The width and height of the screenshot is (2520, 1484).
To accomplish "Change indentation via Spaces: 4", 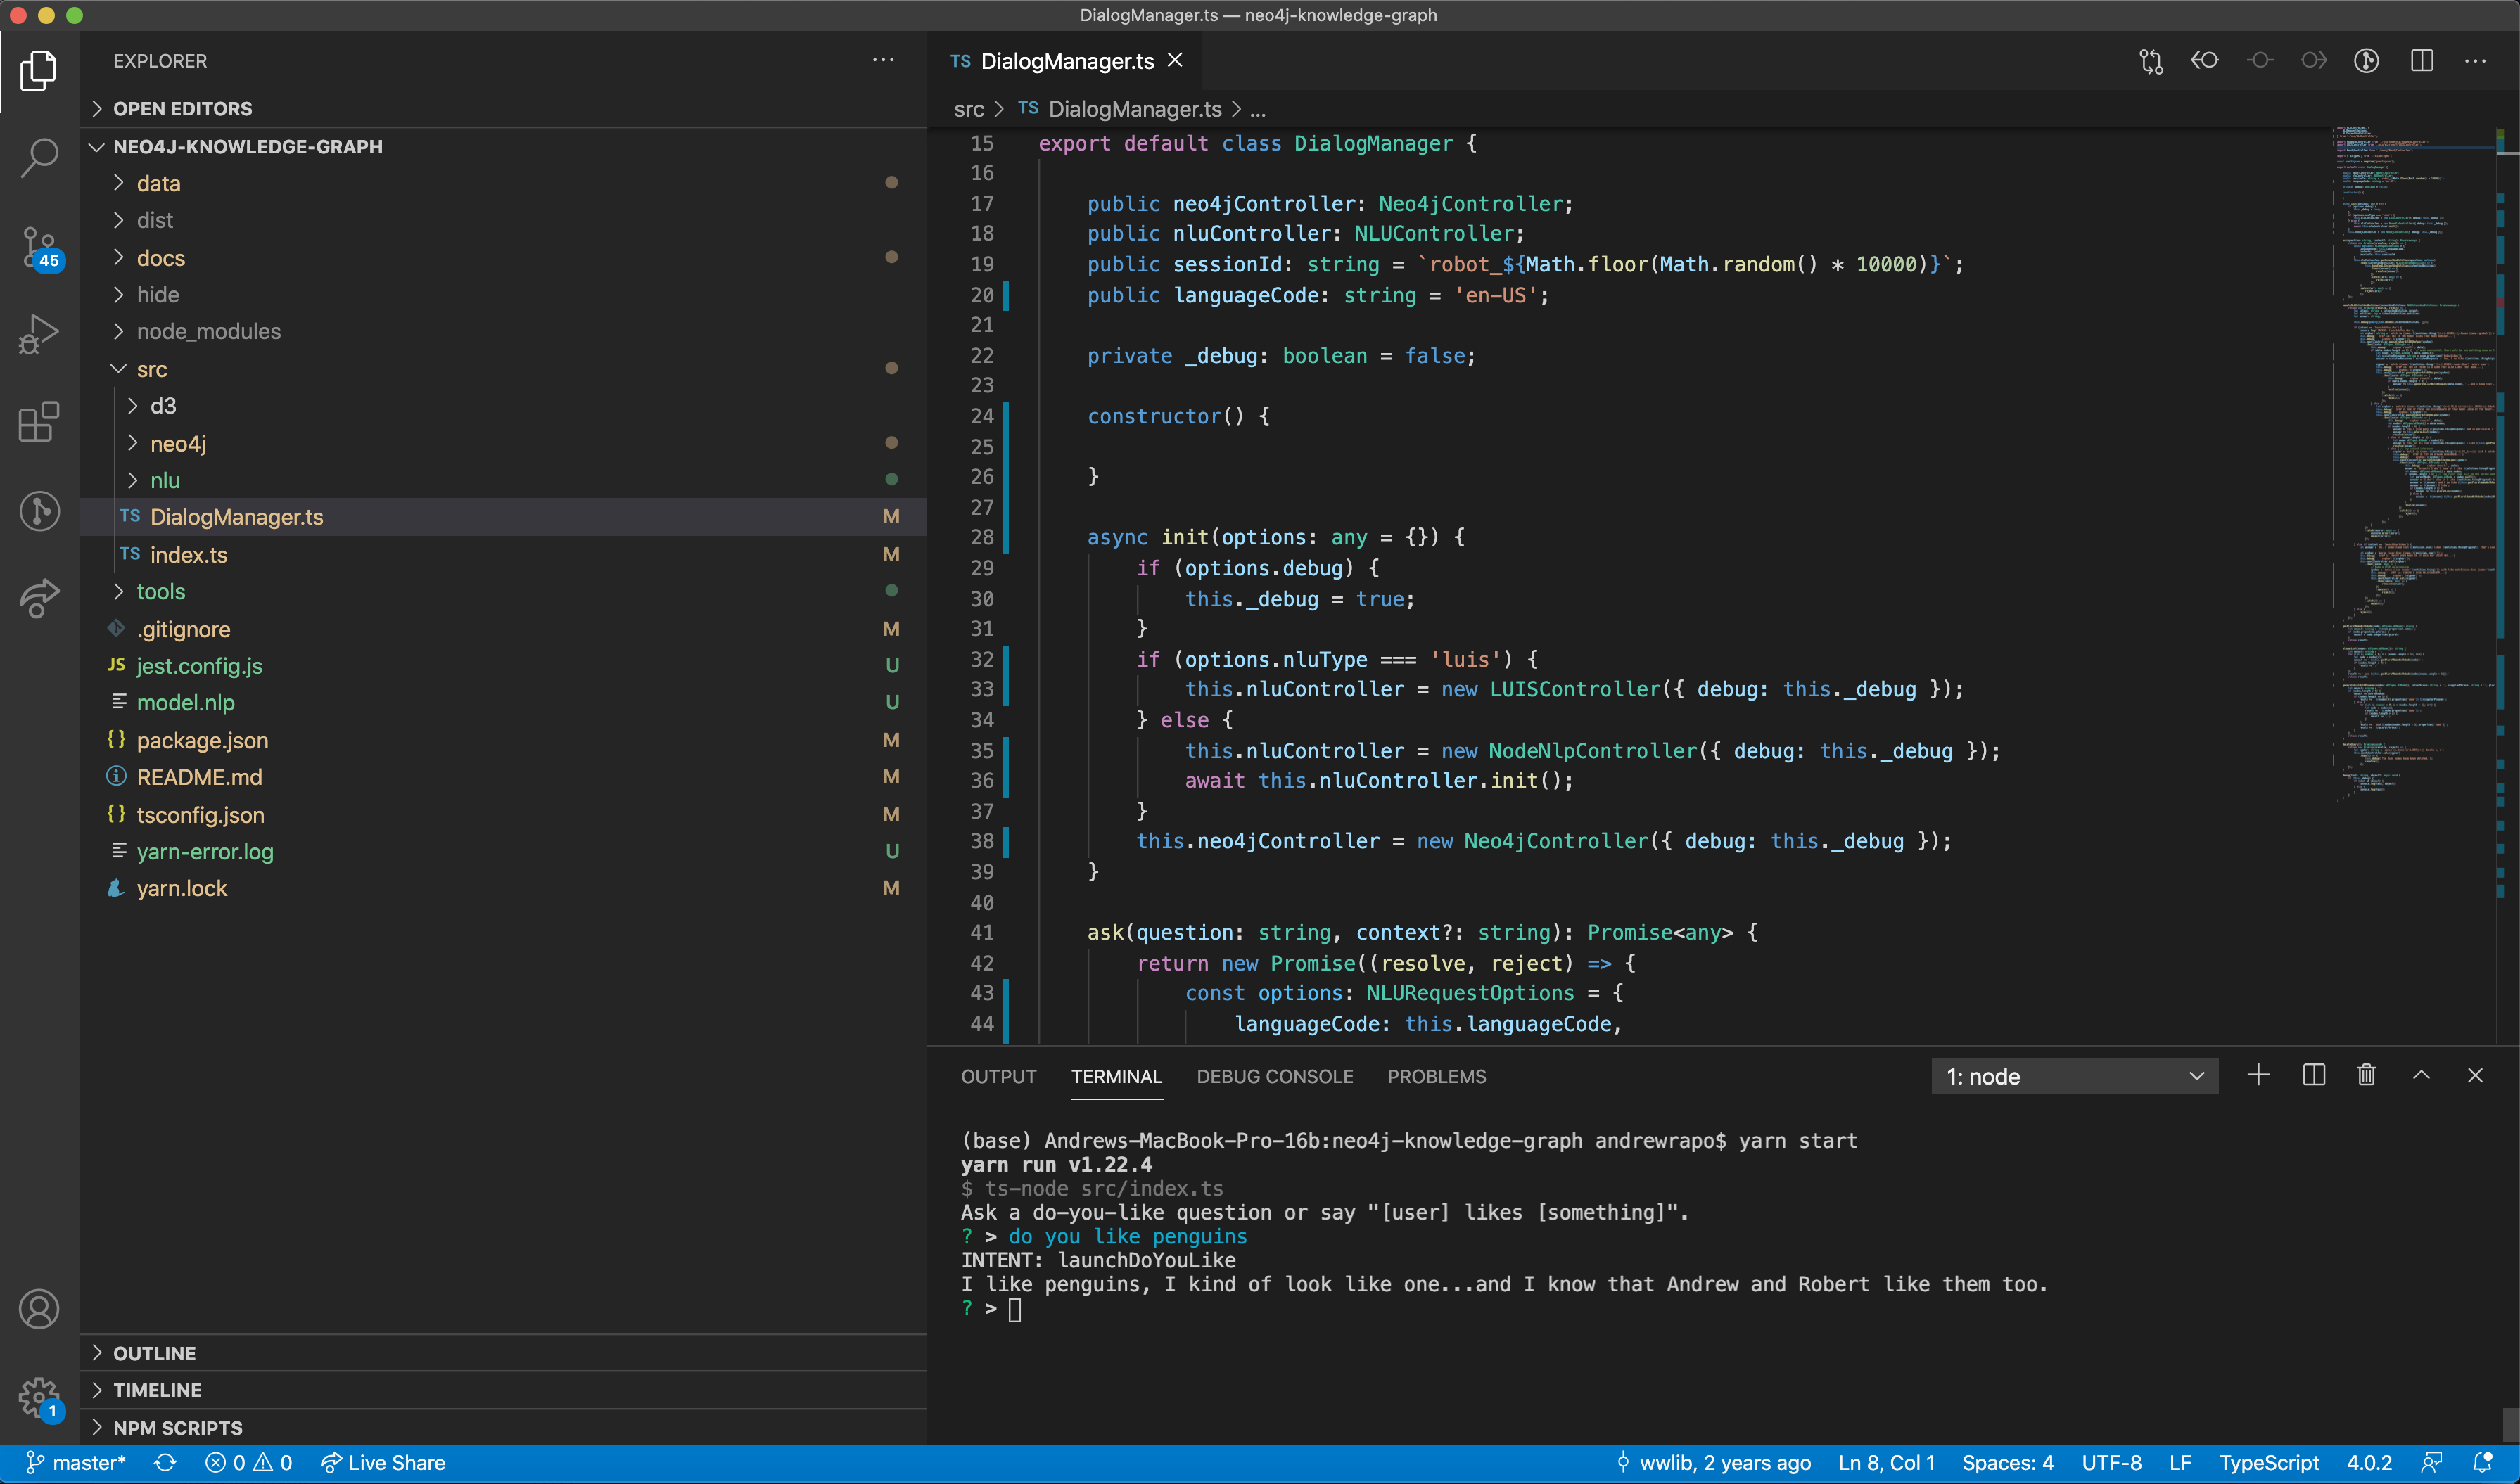I will pos(2008,1463).
